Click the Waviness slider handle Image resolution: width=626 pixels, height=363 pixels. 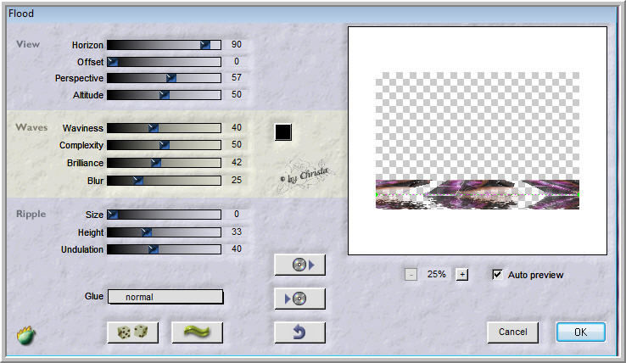154,128
